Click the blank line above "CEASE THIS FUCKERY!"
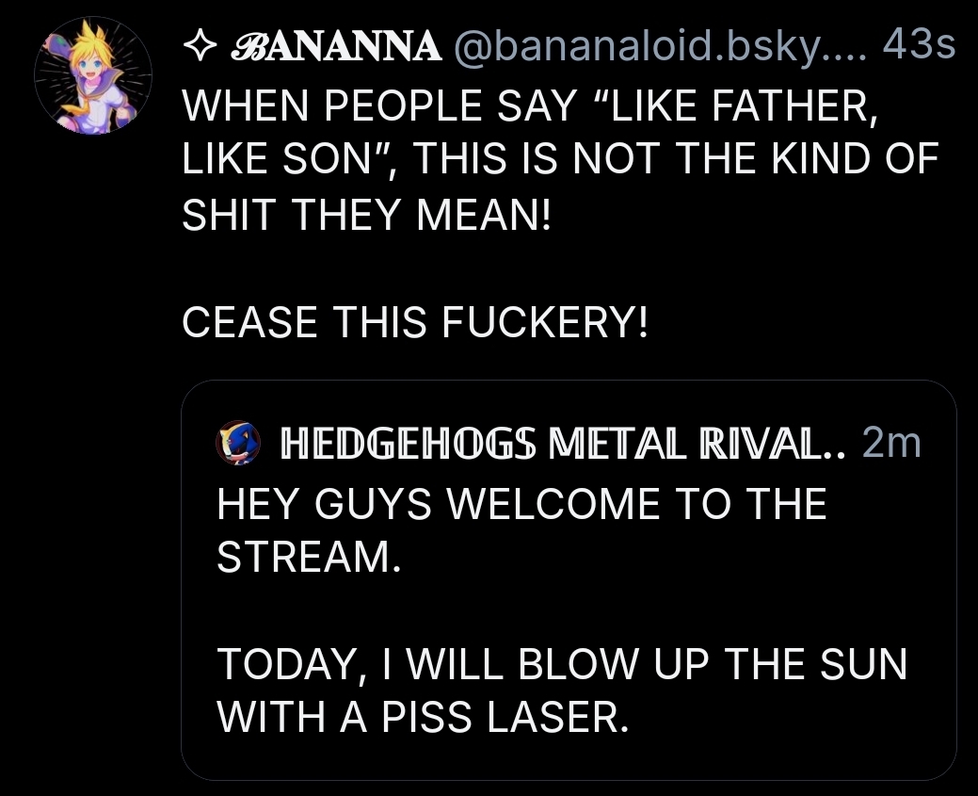The height and width of the screenshot is (796, 978). pyautogui.click(x=471, y=270)
